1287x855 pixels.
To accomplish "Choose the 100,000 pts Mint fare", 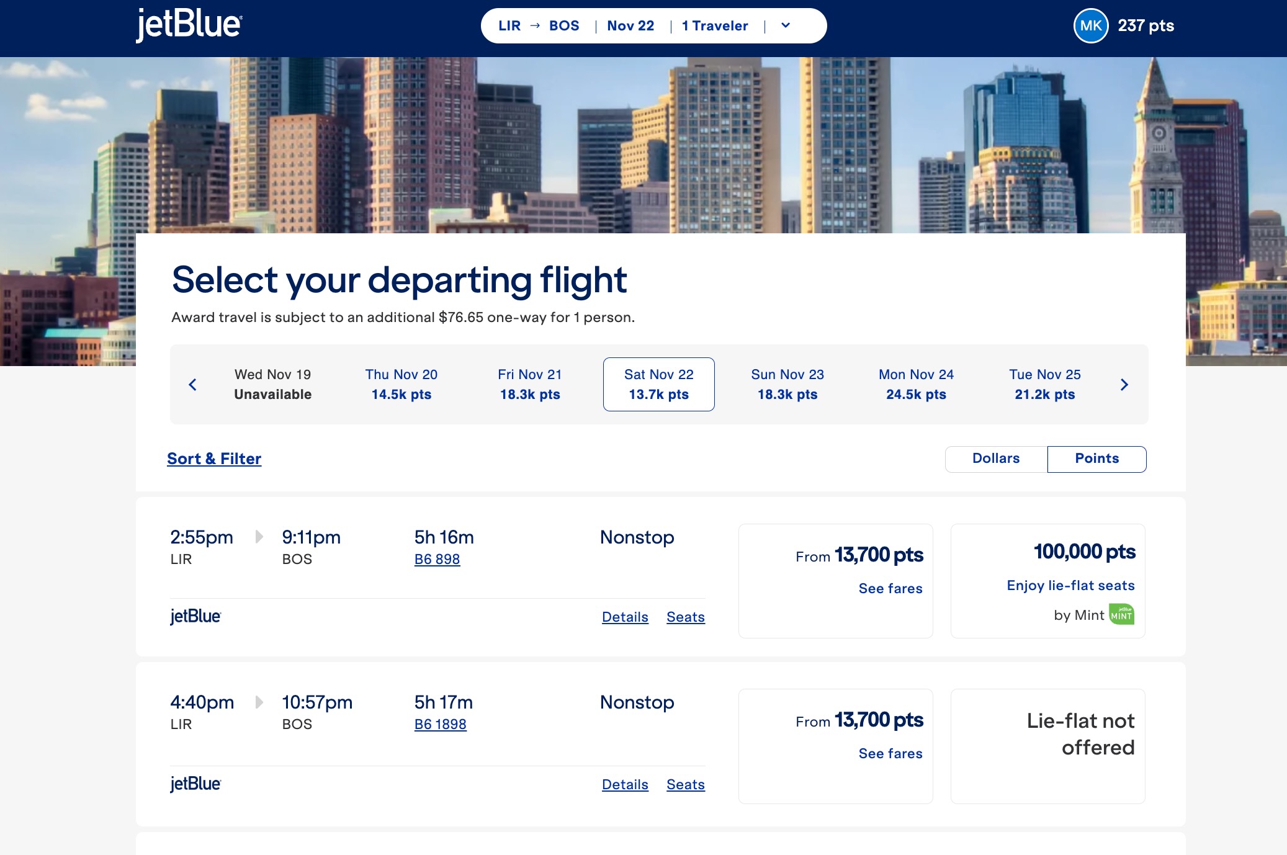I will point(1047,581).
